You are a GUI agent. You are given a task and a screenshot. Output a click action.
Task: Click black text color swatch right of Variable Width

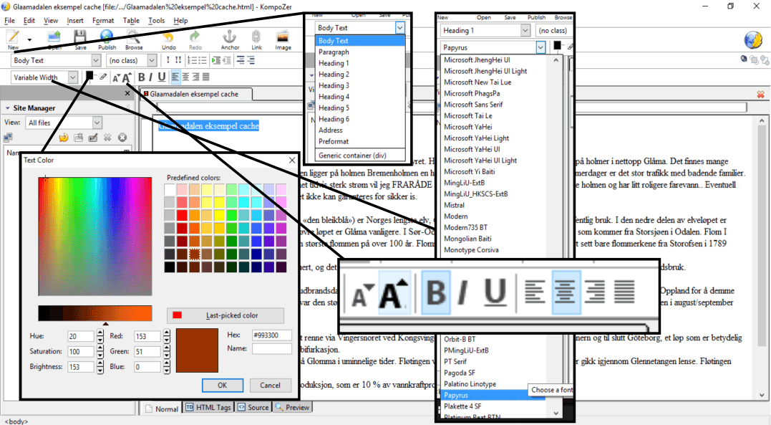(x=89, y=75)
